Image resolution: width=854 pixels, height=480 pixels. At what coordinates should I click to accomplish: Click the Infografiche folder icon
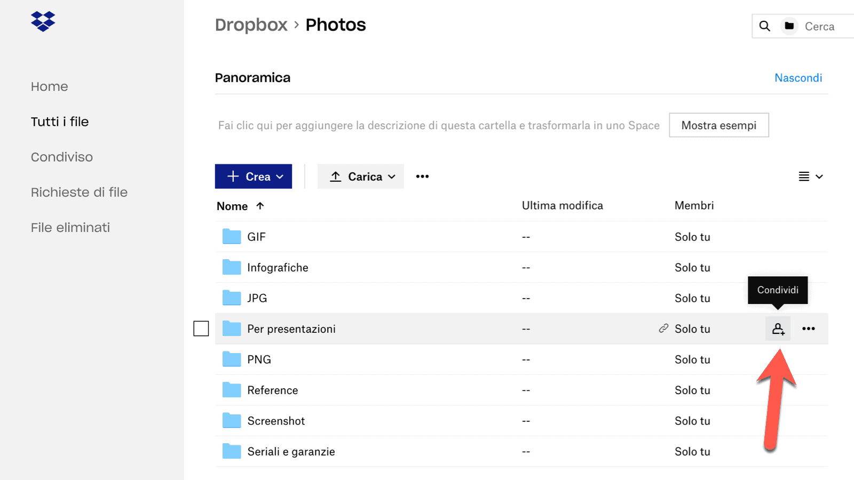(232, 267)
